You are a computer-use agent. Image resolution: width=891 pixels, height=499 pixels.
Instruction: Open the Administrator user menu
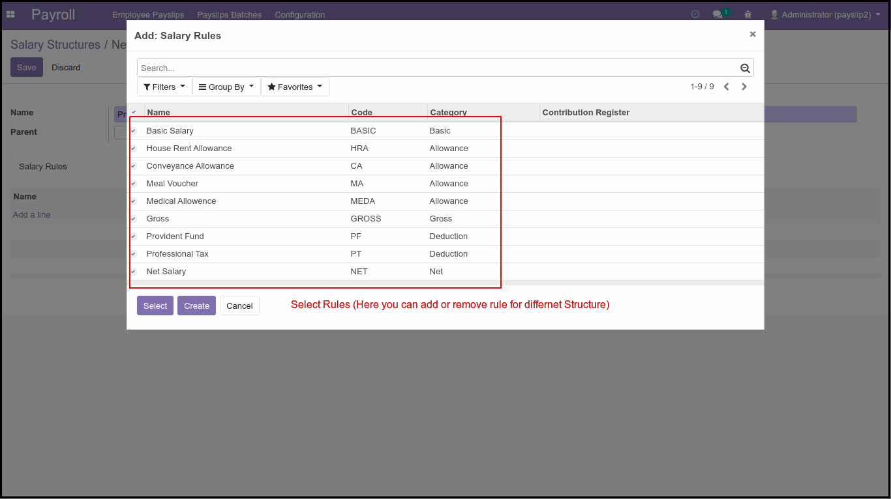point(825,14)
